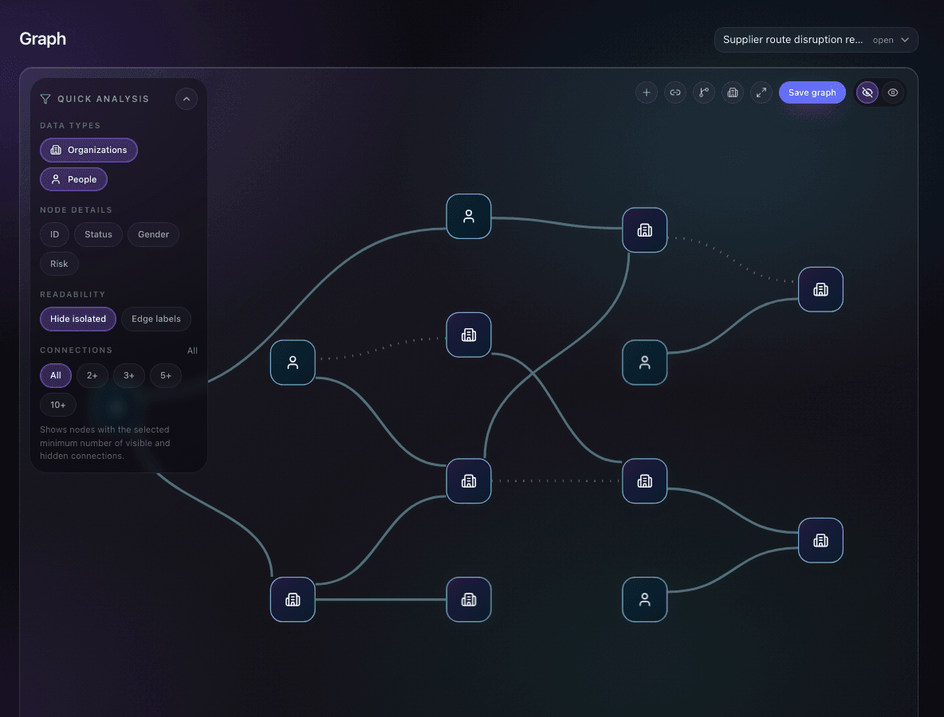Toggle the open eye show mode

[x=893, y=92]
